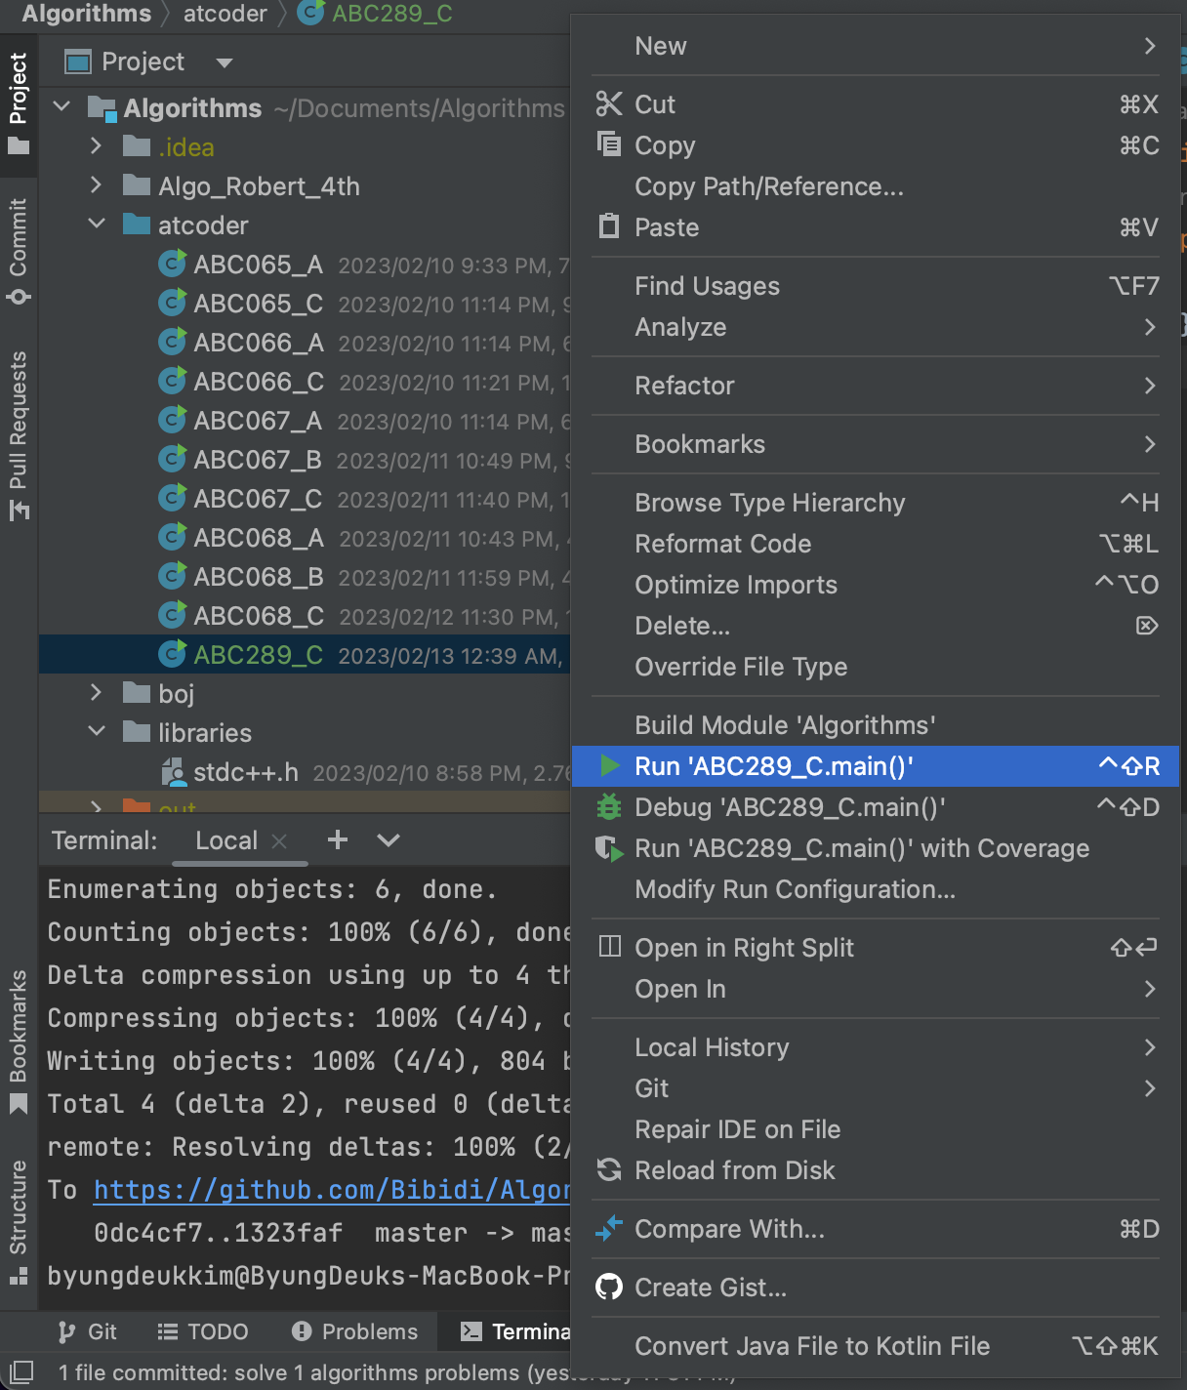Open the Project view dropdown arrow
Viewport: 1187px width, 1390px height.
(225, 62)
